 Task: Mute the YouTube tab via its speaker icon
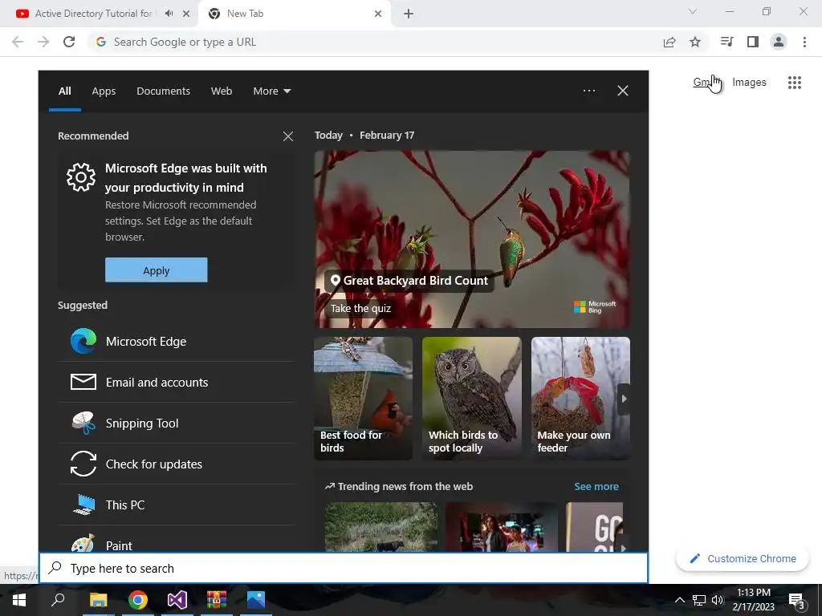(x=169, y=14)
